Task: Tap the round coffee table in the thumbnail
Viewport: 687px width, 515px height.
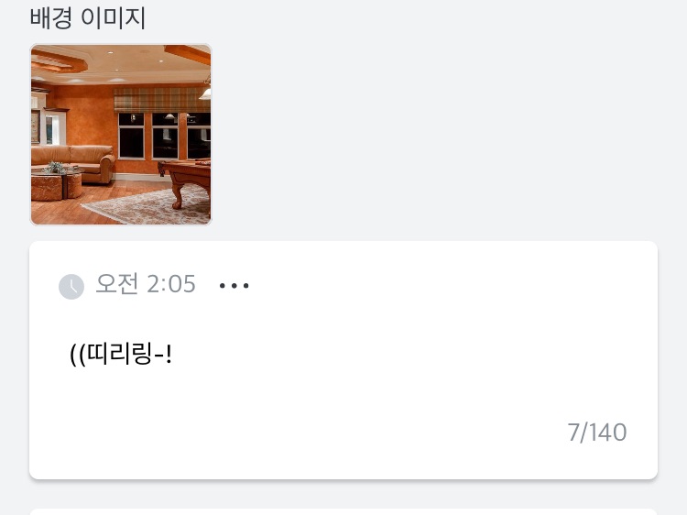Action: click(57, 183)
